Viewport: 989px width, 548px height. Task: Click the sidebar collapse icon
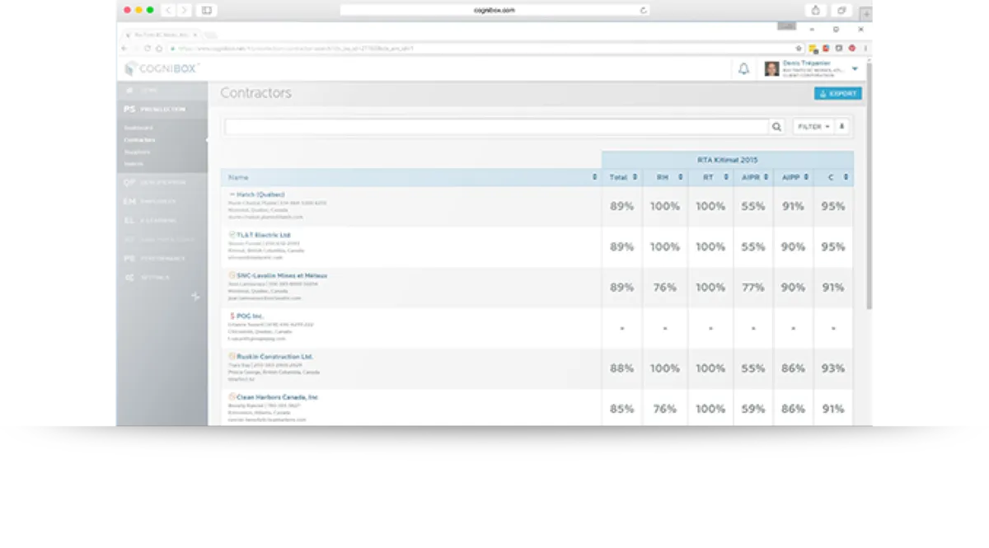pyautogui.click(x=195, y=296)
